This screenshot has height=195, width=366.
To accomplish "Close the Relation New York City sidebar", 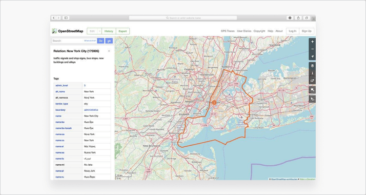I will coord(109,51).
